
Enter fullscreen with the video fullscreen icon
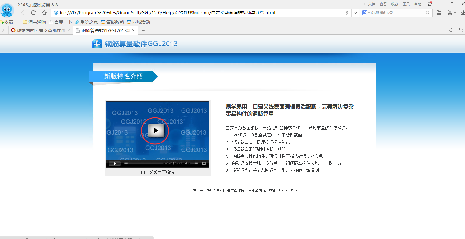coord(204,163)
